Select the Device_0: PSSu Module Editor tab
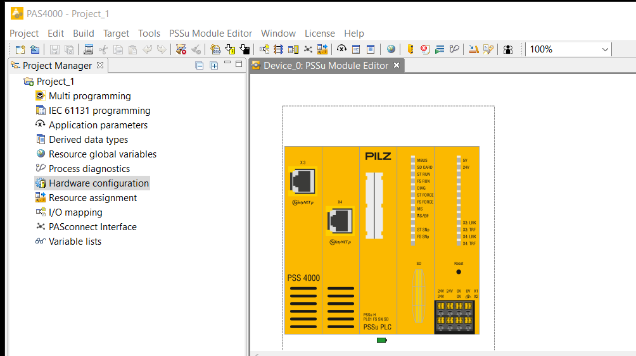 tap(326, 66)
